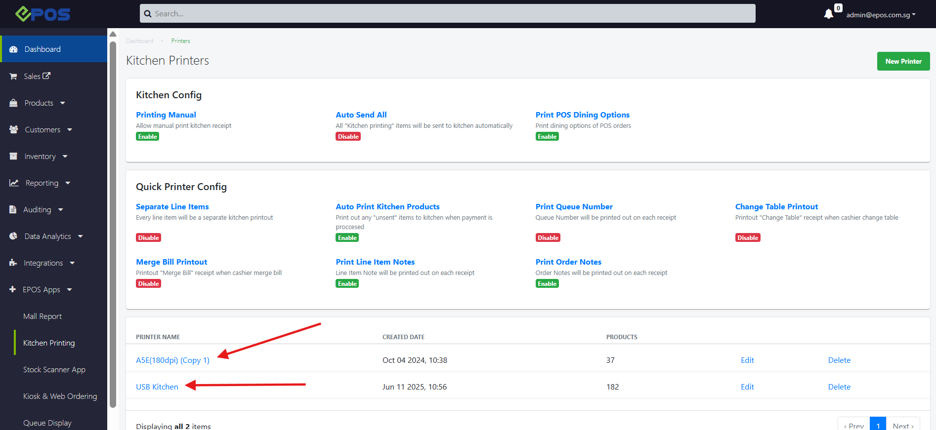Open the USB Kitchen printer link
This screenshot has height=430, width=936.
tap(157, 387)
